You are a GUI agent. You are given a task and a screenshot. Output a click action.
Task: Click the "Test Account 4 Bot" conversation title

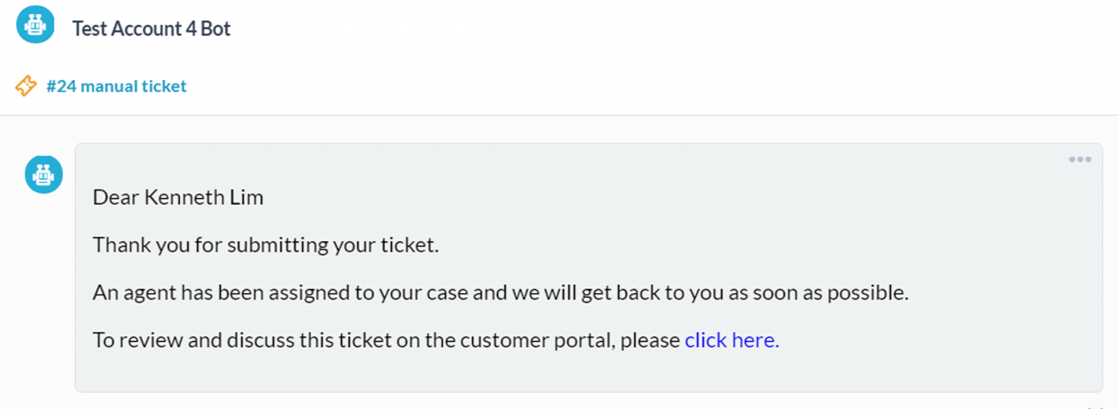[x=151, y=29]
